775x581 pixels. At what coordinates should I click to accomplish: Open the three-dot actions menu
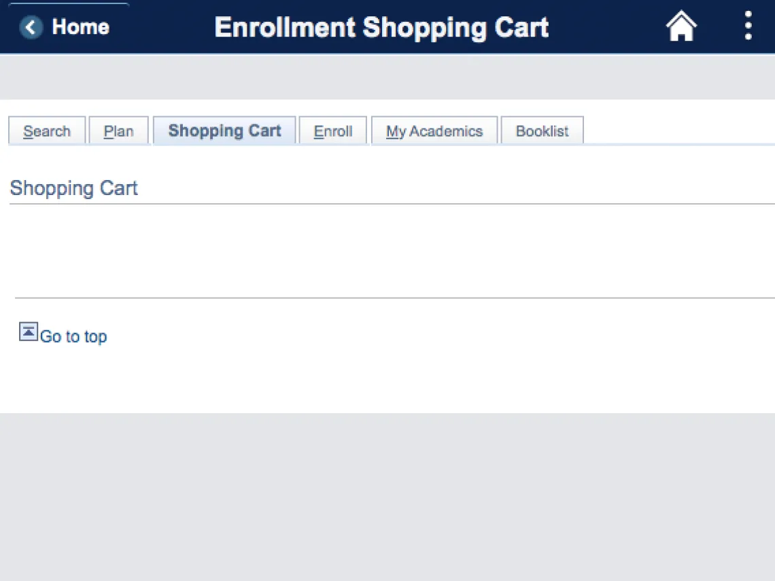[748, 26]
